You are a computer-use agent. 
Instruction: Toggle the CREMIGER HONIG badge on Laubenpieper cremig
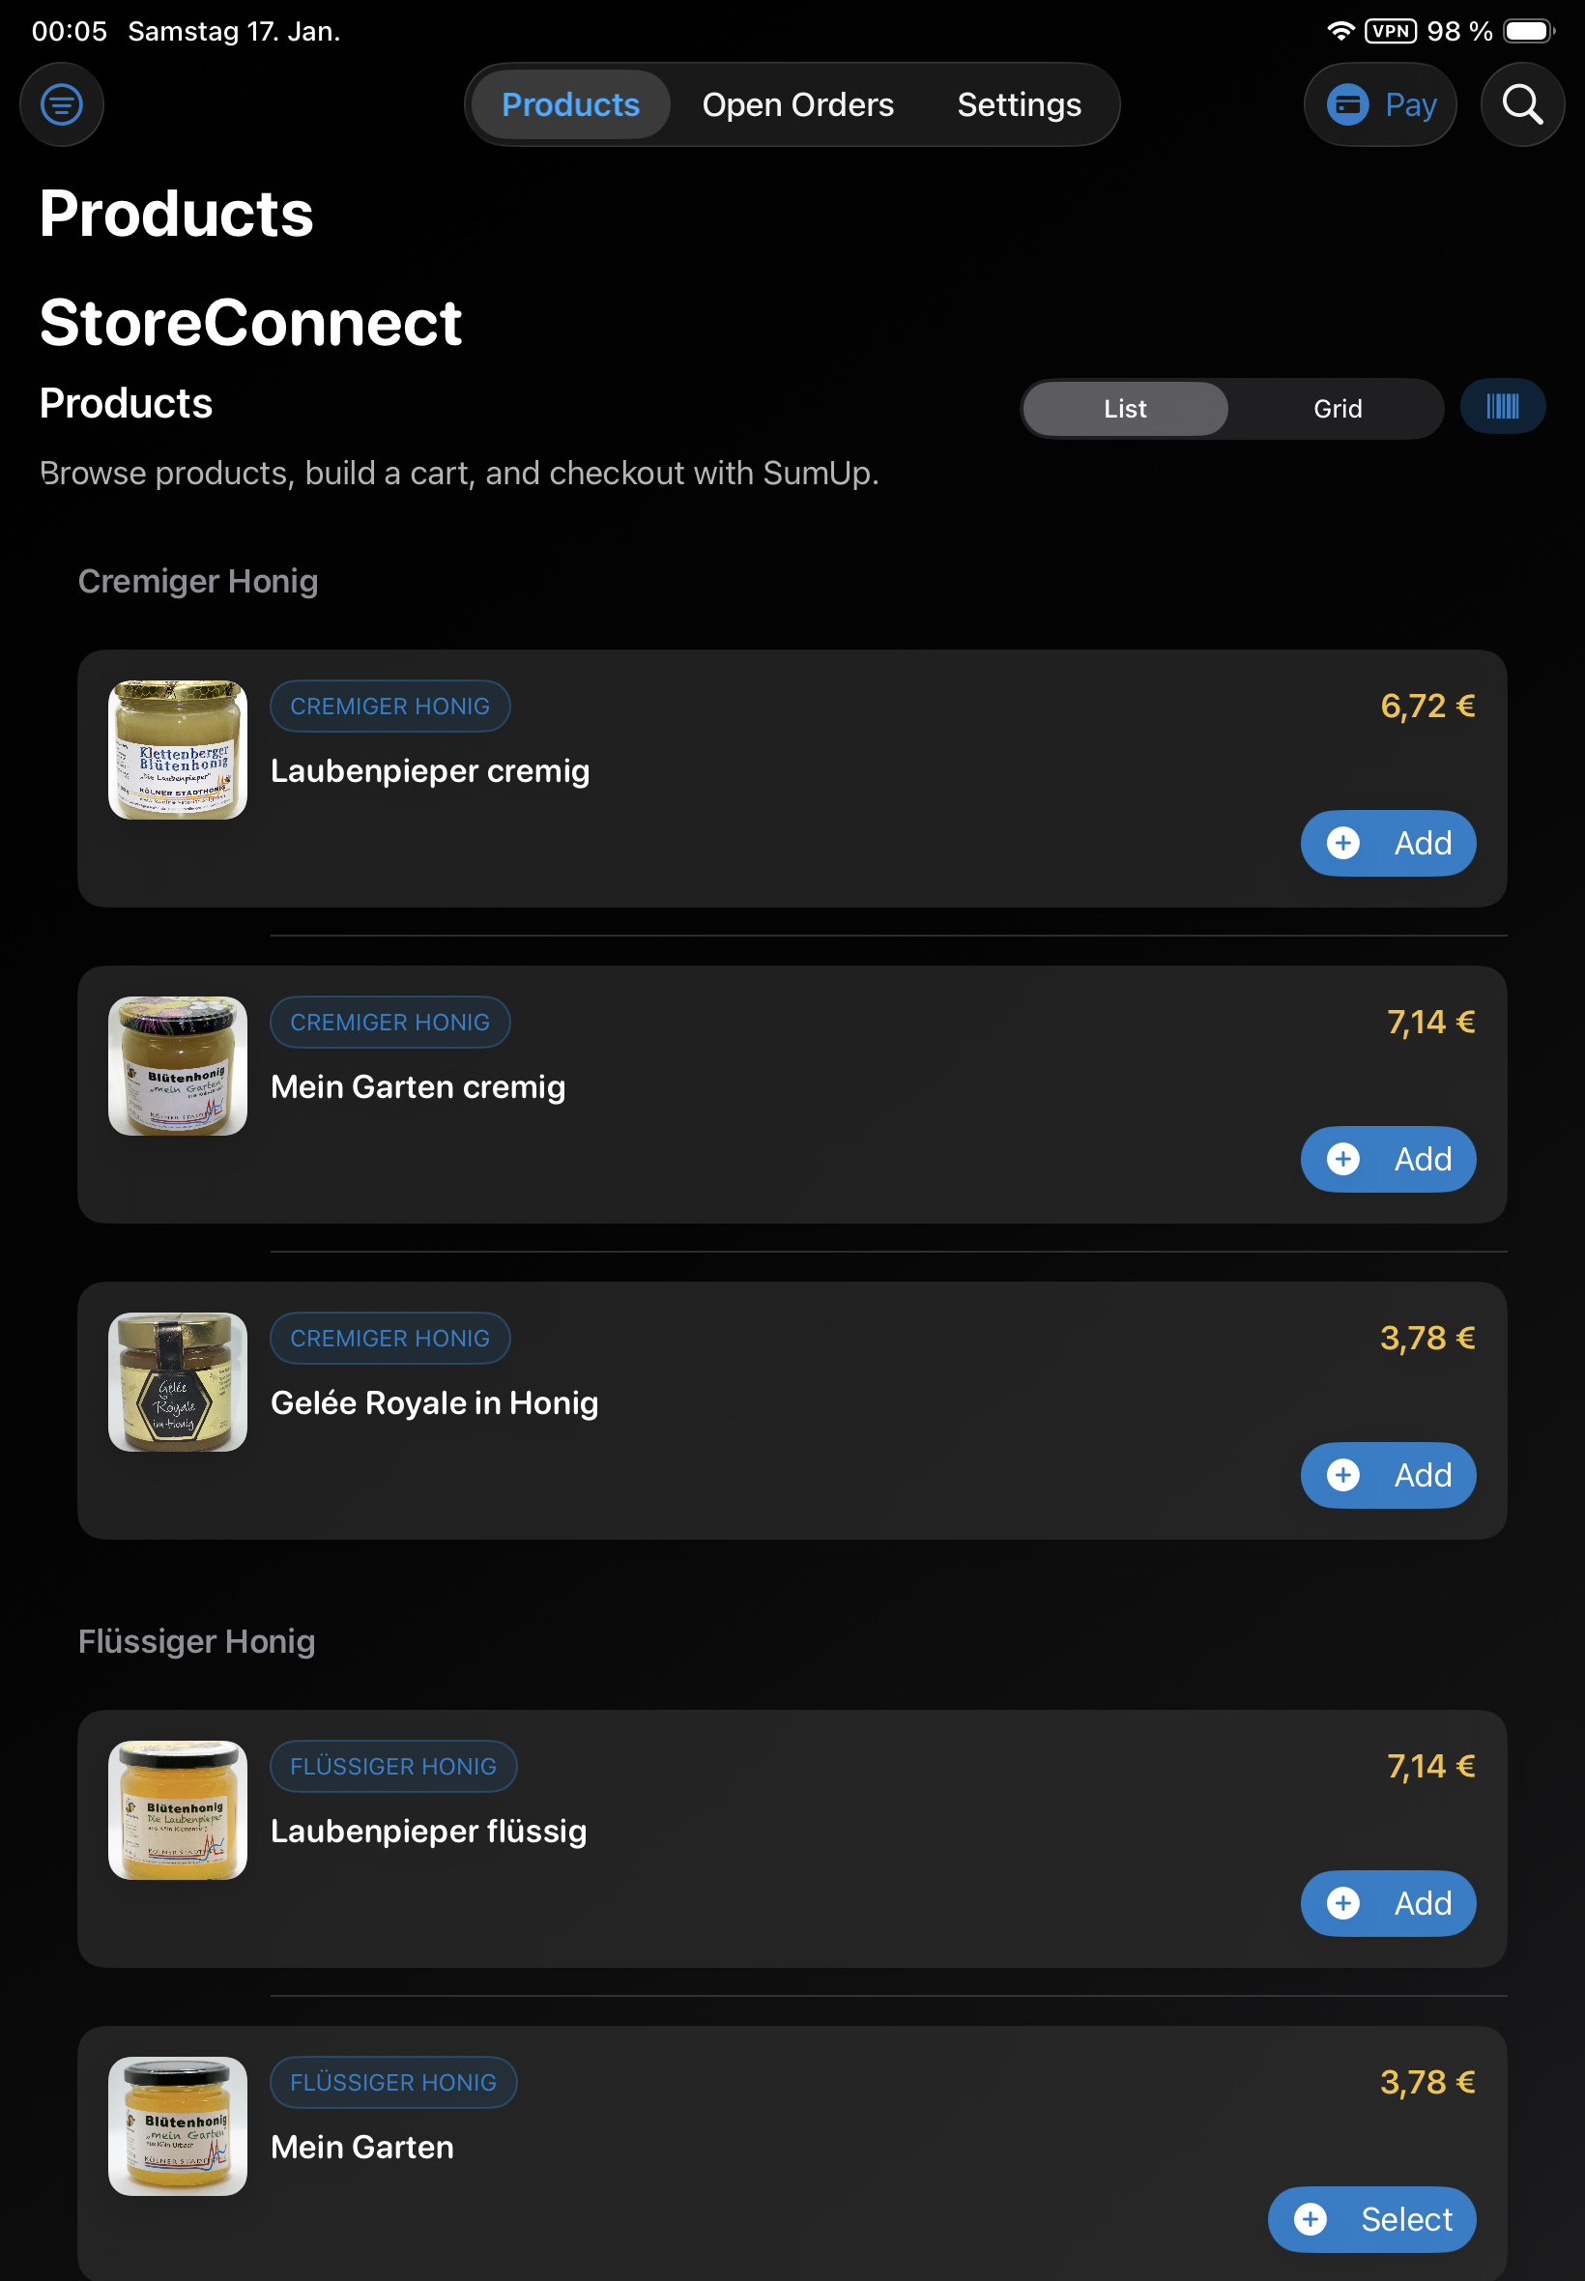pyautogui.click(x=390, y=705)
